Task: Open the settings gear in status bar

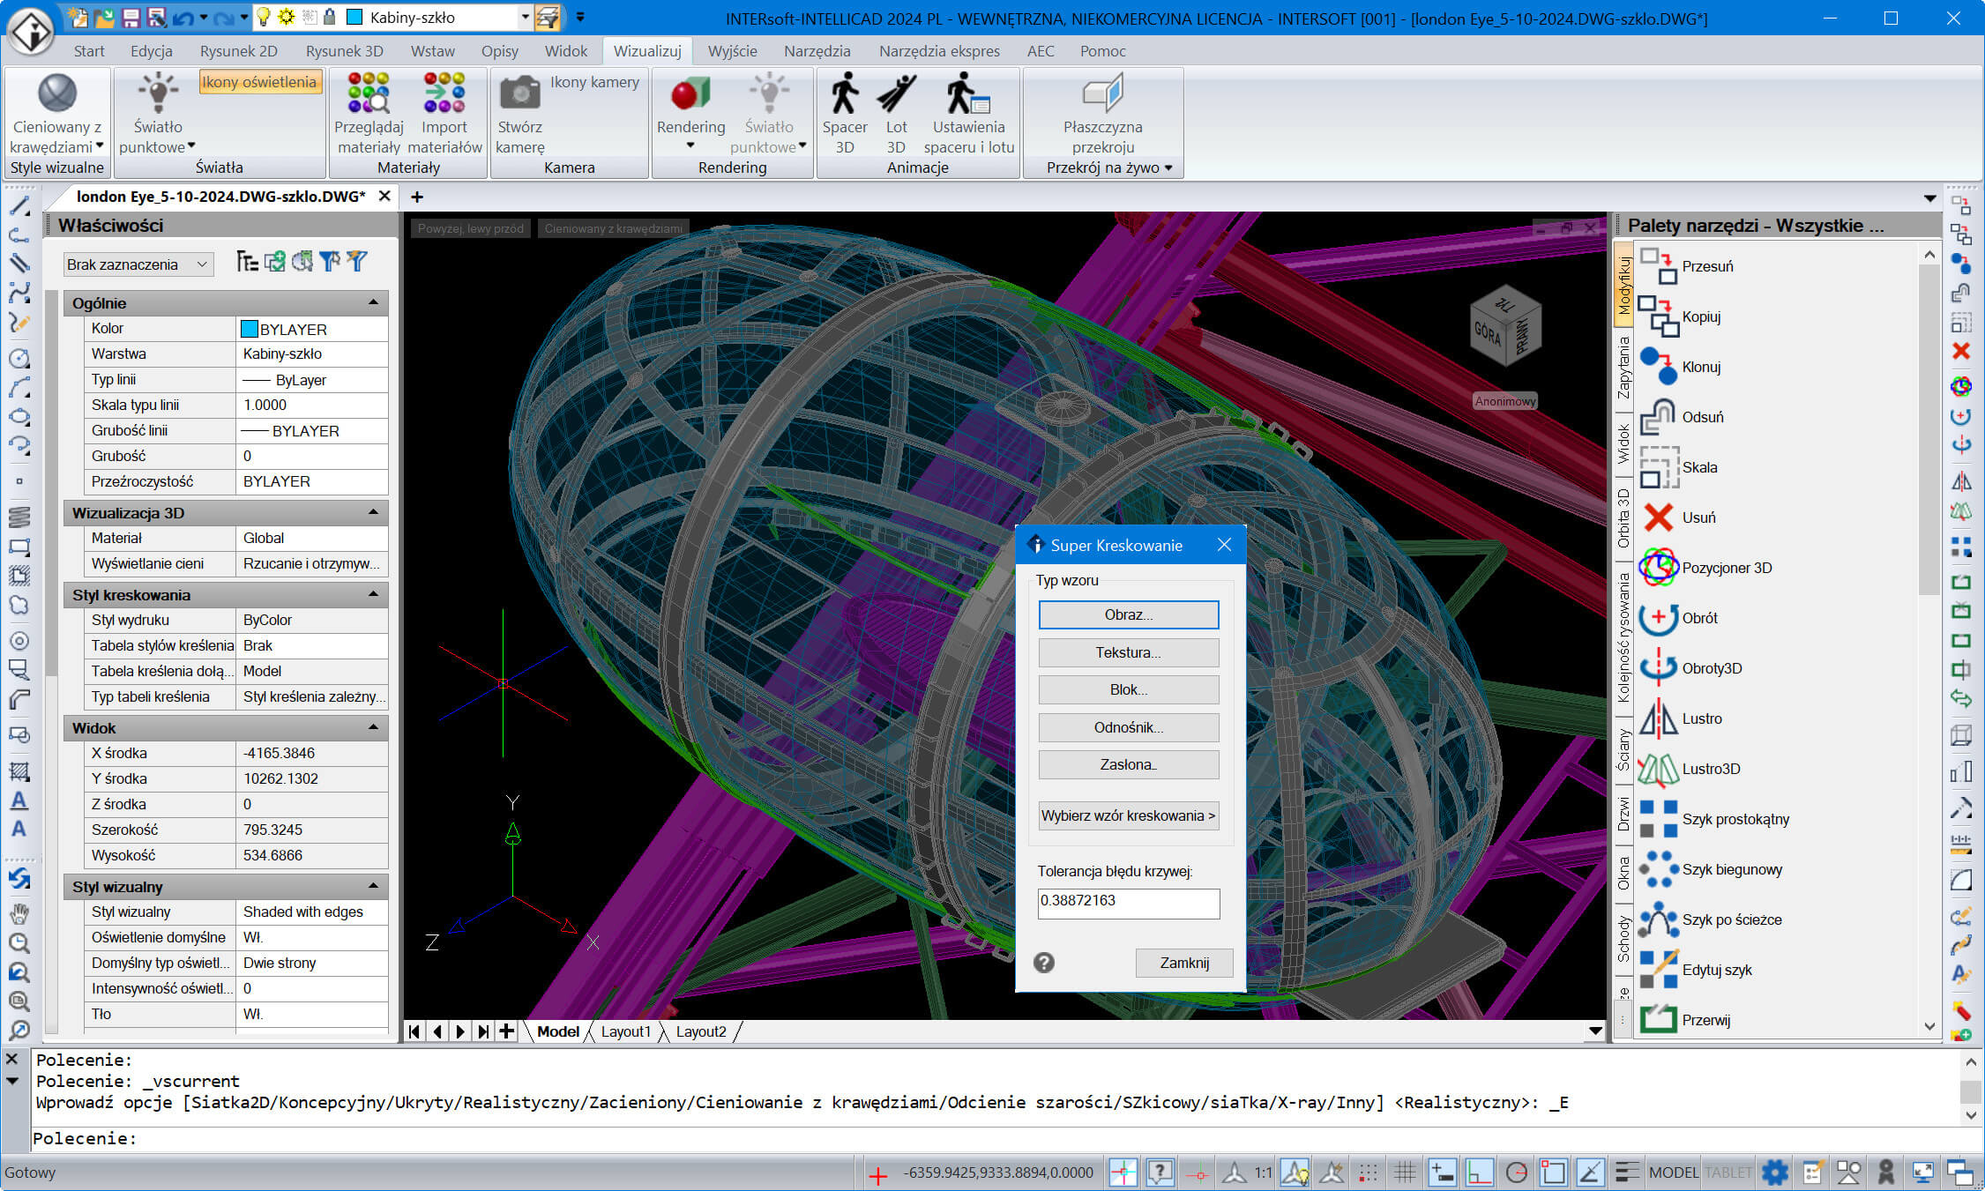Action: [1774, 1172]
